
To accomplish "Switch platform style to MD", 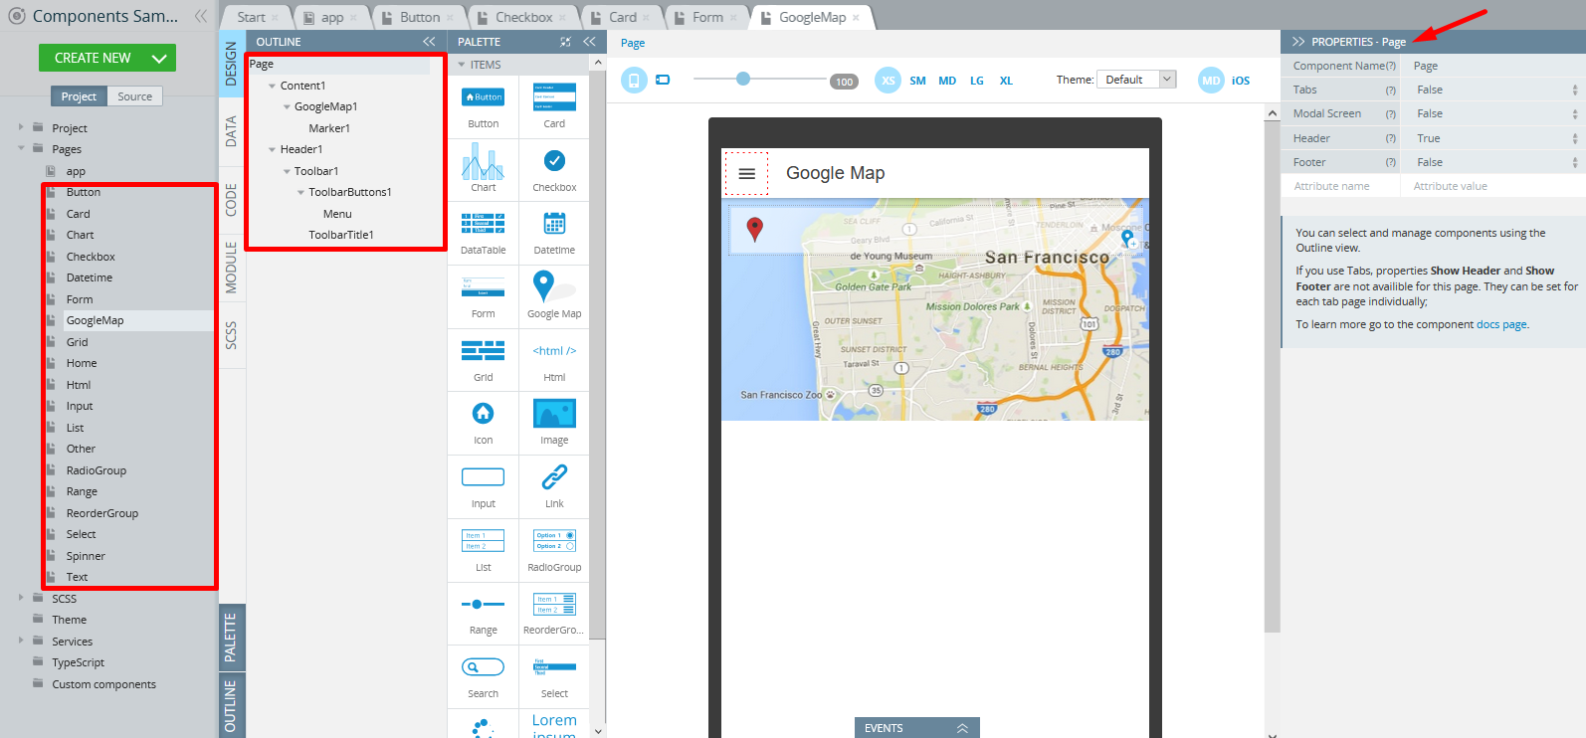I will (x=1211, y=81).
